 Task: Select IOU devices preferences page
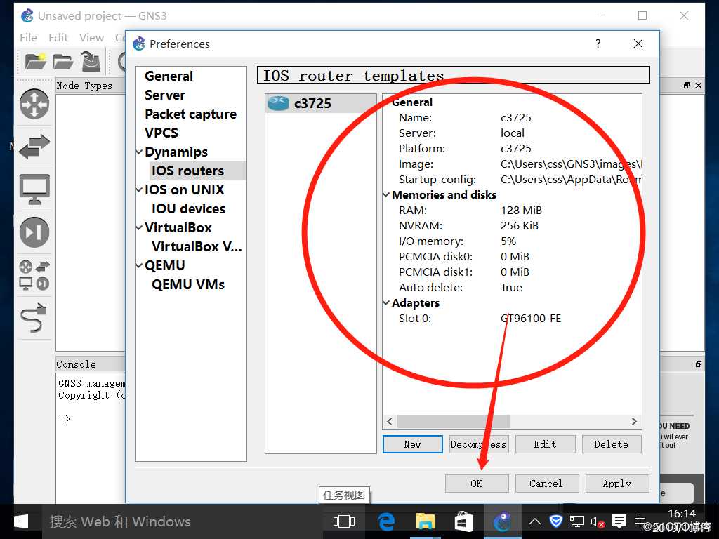pyautogui.click(x=188, y=208)
